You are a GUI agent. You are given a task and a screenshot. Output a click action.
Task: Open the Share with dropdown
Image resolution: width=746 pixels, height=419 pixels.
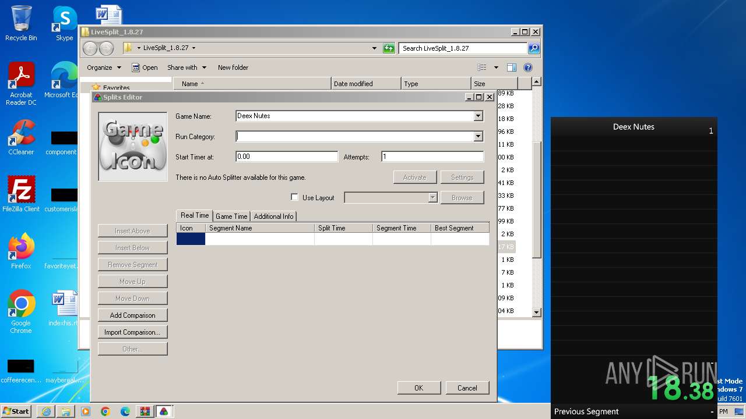[186, 68]
